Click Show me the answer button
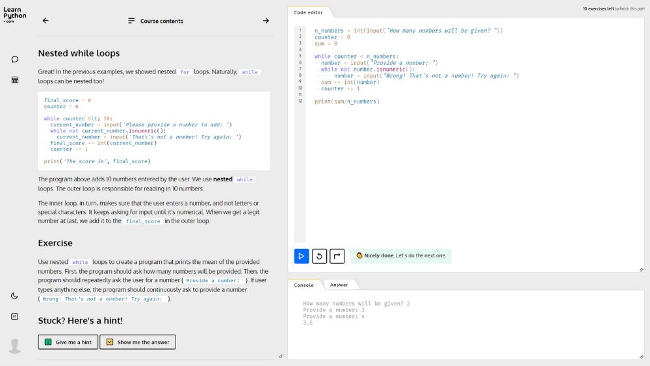 pyautogui.click(x=138, y=342)
